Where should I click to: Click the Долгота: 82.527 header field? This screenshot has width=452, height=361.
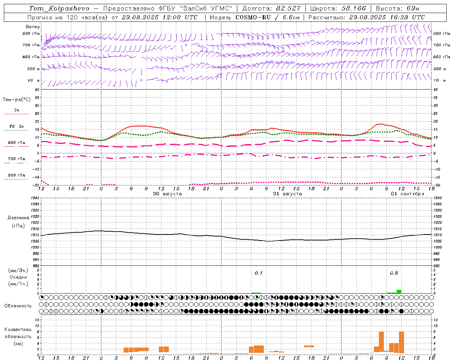pos(272,8)
